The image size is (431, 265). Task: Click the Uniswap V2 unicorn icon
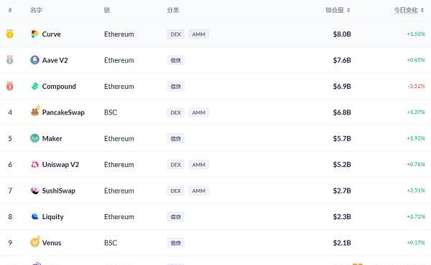pyautogui.click(x=34, y=165)
